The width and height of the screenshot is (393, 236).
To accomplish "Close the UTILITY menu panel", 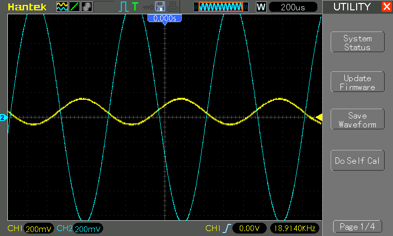I will [387, 7].
